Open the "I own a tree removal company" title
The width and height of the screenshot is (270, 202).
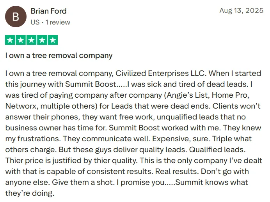(59, 56)
